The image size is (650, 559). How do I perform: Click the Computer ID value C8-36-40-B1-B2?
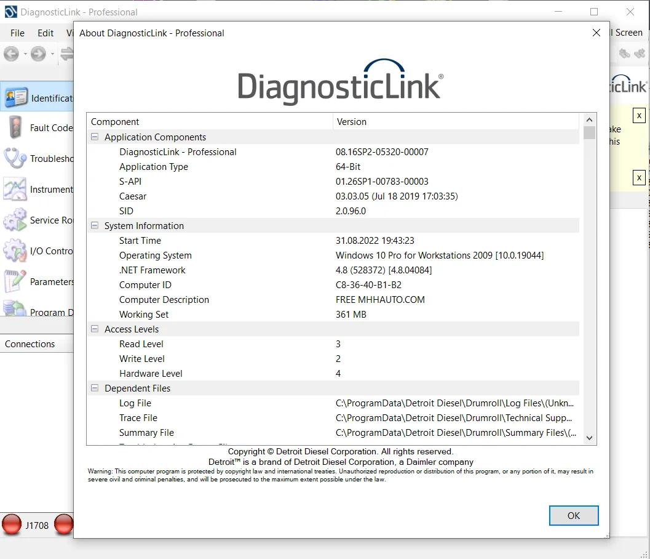[368, 284]
